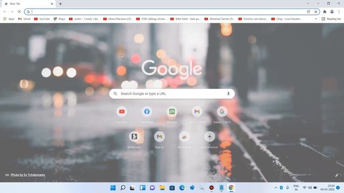Open the MSN India shortcut tile
The height and width of the screenshot is (193, 344).
134,137
